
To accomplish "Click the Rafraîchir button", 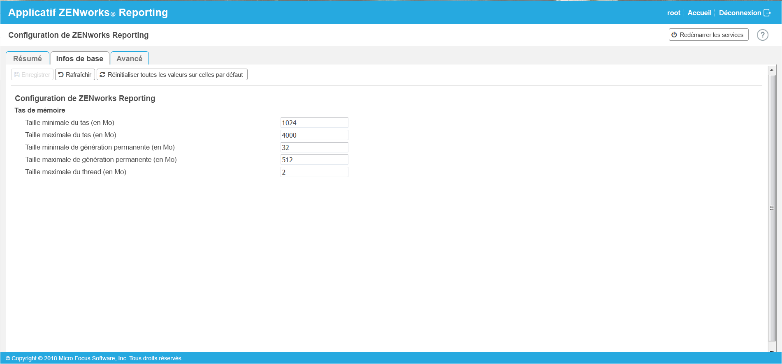I will click(x=75, y=75).
